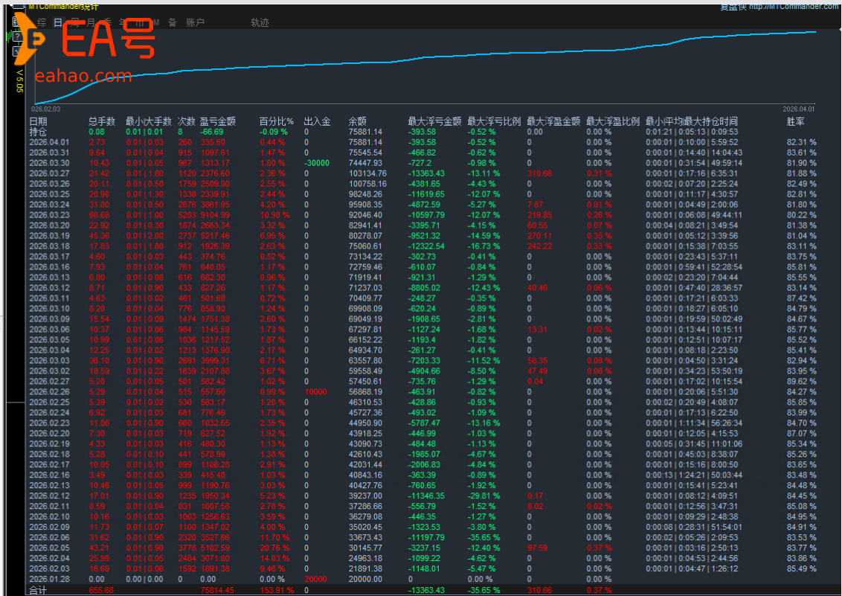The width and height of the screenshot is (842, 596).
Task: Click the 复盘侠 label in header
Action: coord(733,7)
